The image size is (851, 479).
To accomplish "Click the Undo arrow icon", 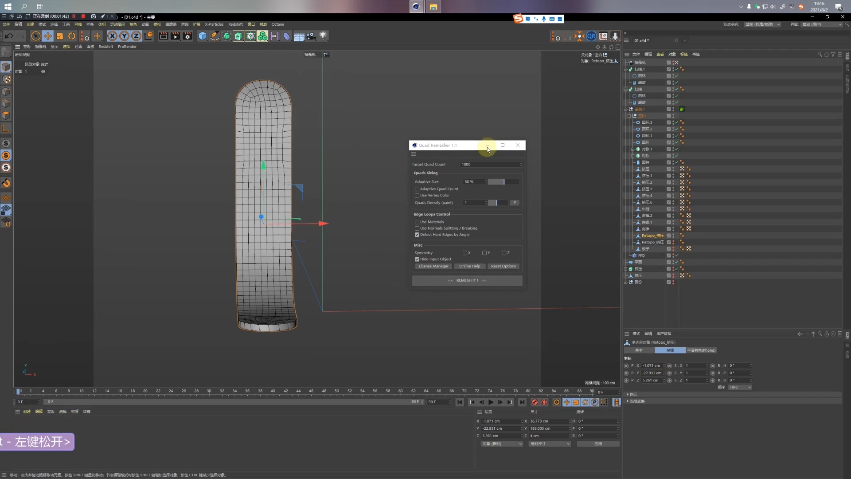I will (9, 36).
